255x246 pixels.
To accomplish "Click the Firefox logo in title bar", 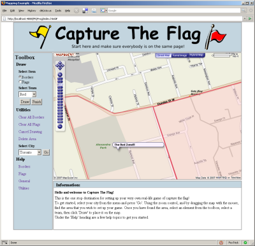I will point(3,3).
